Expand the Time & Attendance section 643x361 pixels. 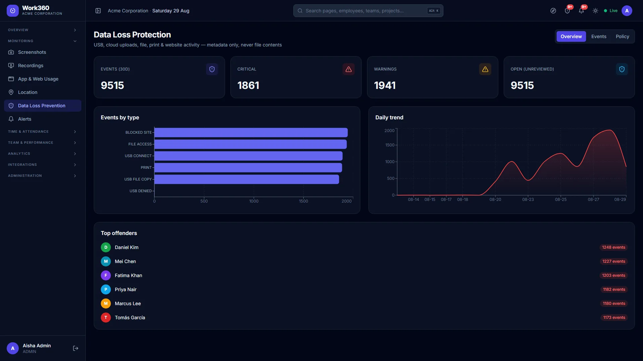point(43,132)
